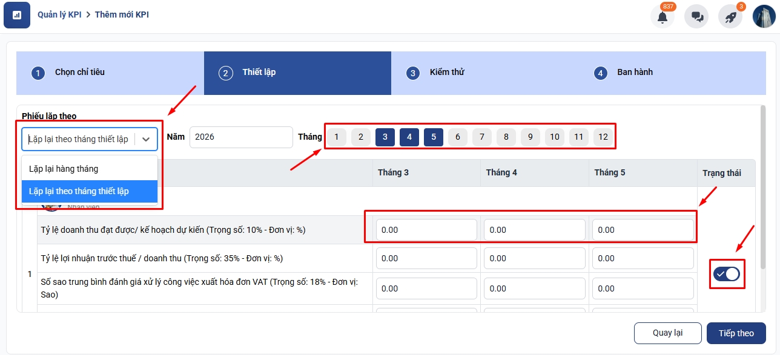The height and width of the screenshot is (355, 780).
Task: Toggle the Trạng thái switch off
Action: coord(727,274)
